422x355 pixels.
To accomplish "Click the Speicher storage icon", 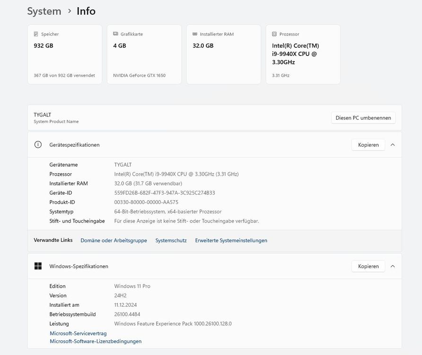I will (36, 34).
